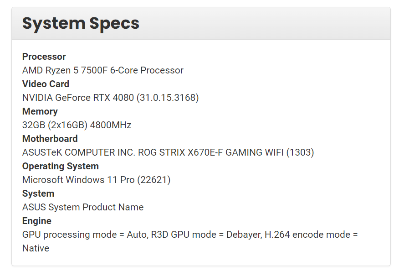Click the Processor label
Viewport: 399px width, 277px height.
(44, 57)
